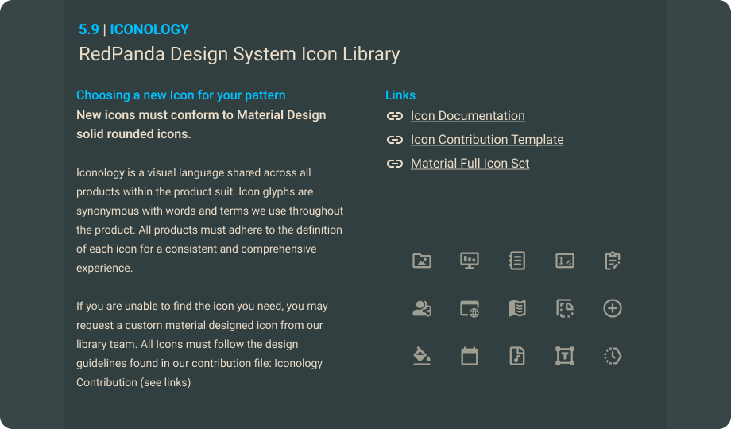Click the circled plus add icon
The width and height of the screenshot is (731, 429).
pyautogui.click(x=612, y=308)
